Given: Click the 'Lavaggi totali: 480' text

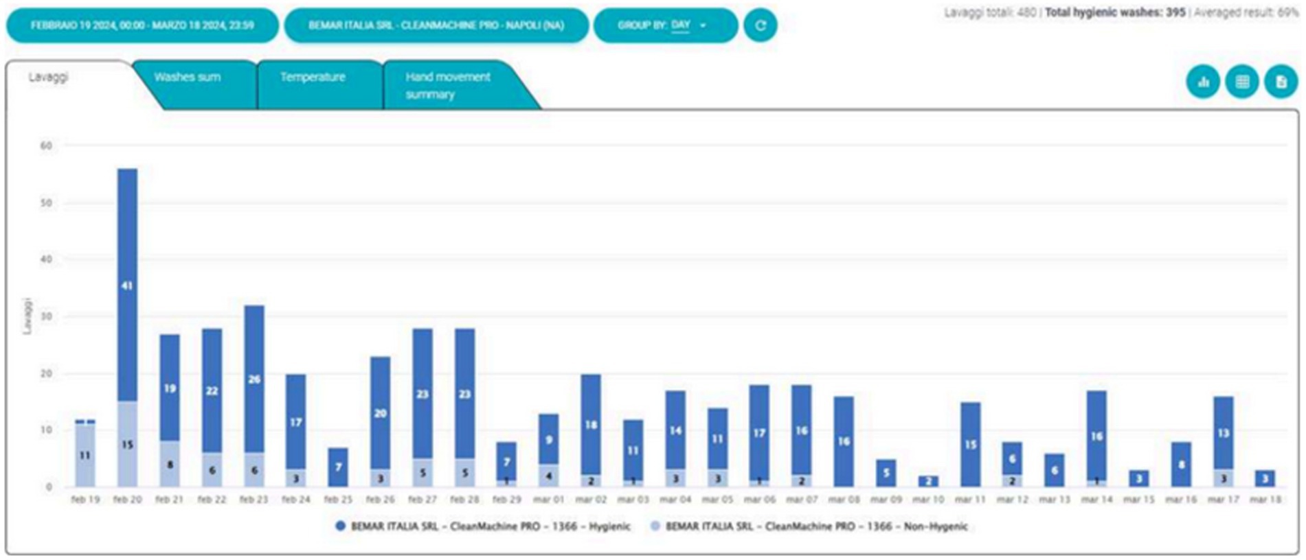Looking at the screenshot, I should tap(990, 12).
